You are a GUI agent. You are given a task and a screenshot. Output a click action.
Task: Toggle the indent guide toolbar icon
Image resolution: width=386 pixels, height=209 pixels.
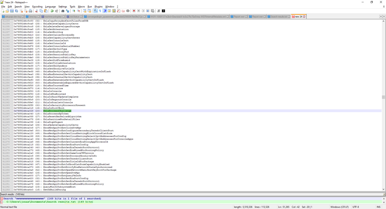click(105, 11)
